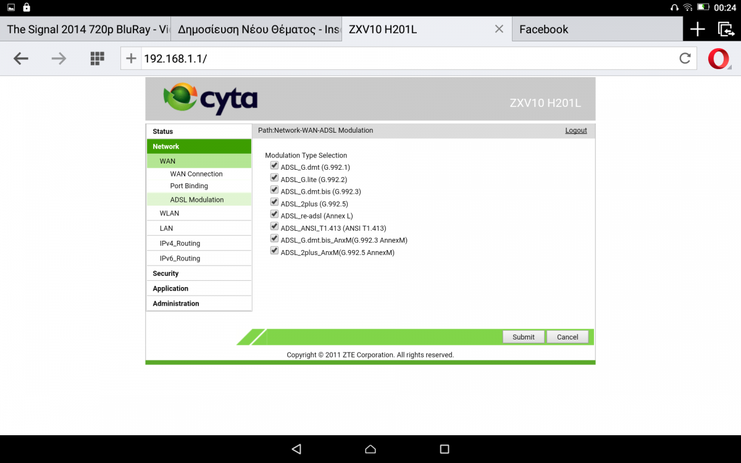Go forward with the browser forward arrow

point(59,59)
